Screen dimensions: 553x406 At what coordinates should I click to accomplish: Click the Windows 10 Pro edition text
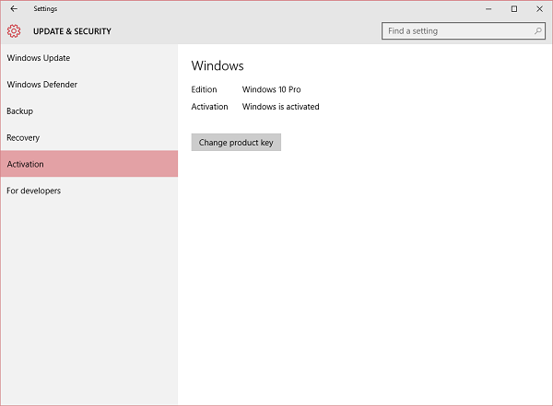click(271, 89)
